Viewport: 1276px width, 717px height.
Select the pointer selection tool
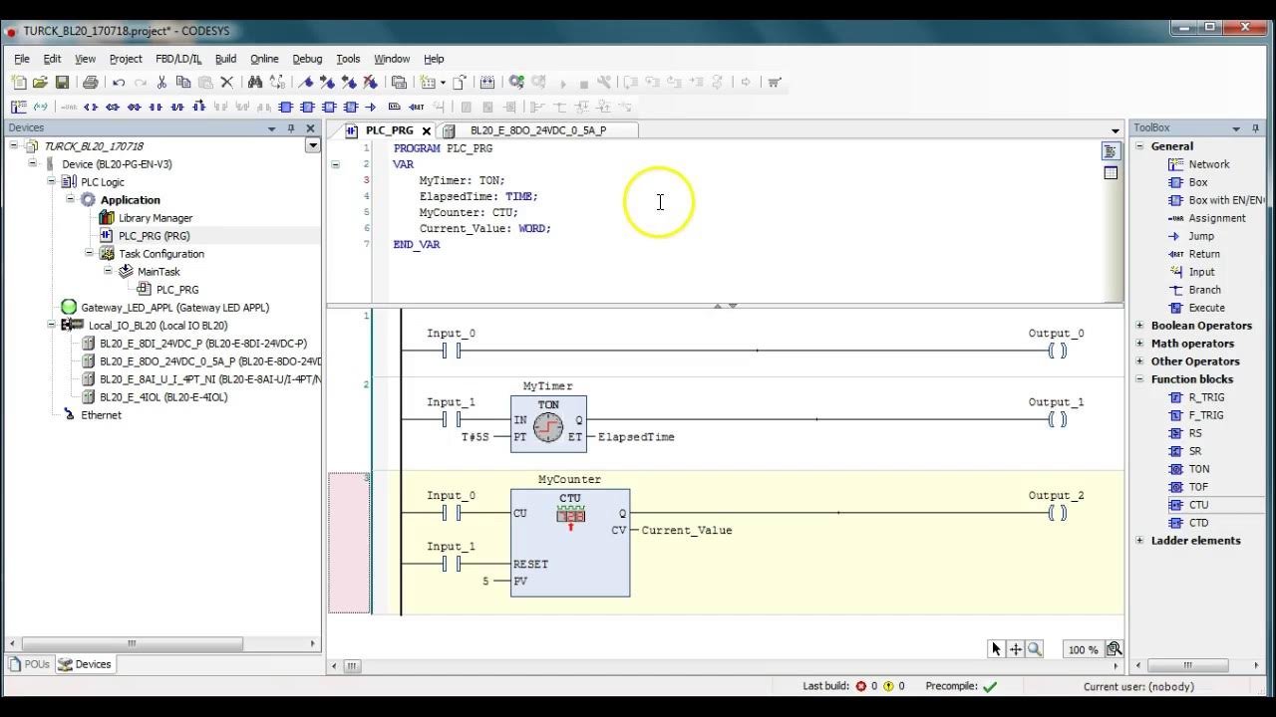point(996,649)
